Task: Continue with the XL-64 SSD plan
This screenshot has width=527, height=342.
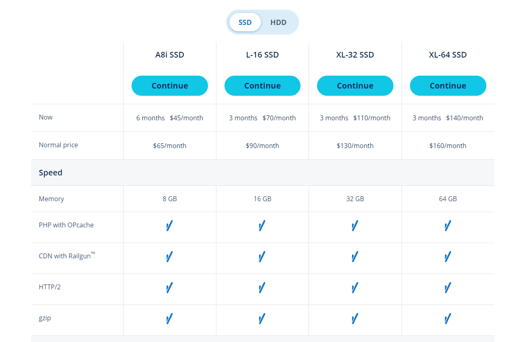Action: tap(448, 86)
